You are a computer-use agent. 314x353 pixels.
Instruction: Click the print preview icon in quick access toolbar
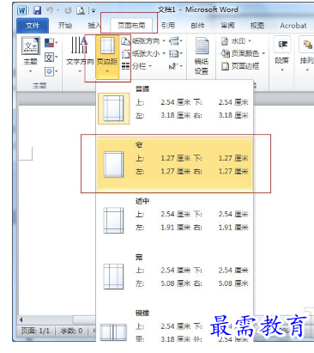tap(81, 11)
